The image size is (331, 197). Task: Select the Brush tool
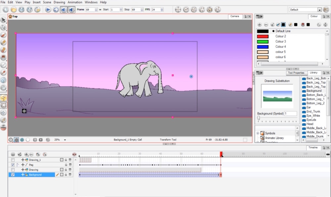pyautogui.click(x=4, y=35)
